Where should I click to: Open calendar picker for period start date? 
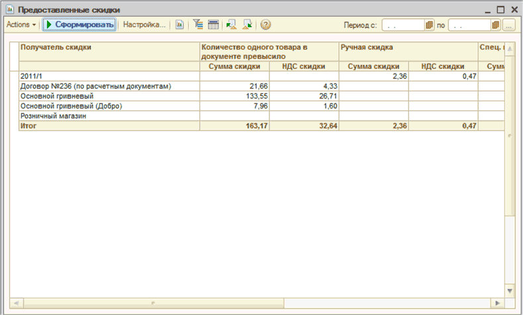430,25
